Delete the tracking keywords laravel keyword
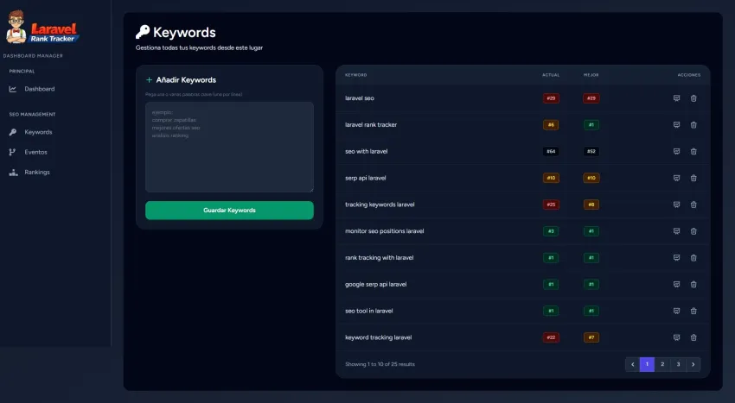Viewport: 735px width, 403px height. (693, 205)
